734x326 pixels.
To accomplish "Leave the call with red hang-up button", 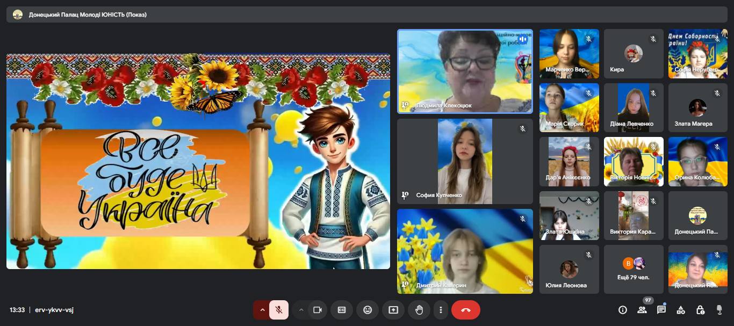I will click(466, 310).
